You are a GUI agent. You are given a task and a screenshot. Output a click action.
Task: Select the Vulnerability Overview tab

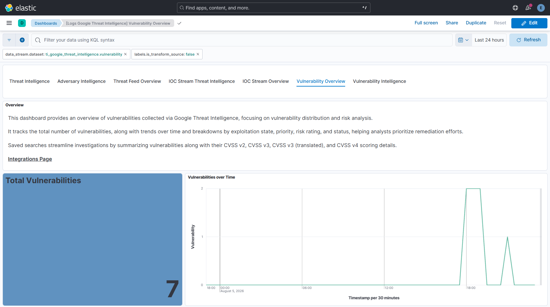(x=321, y=81)
